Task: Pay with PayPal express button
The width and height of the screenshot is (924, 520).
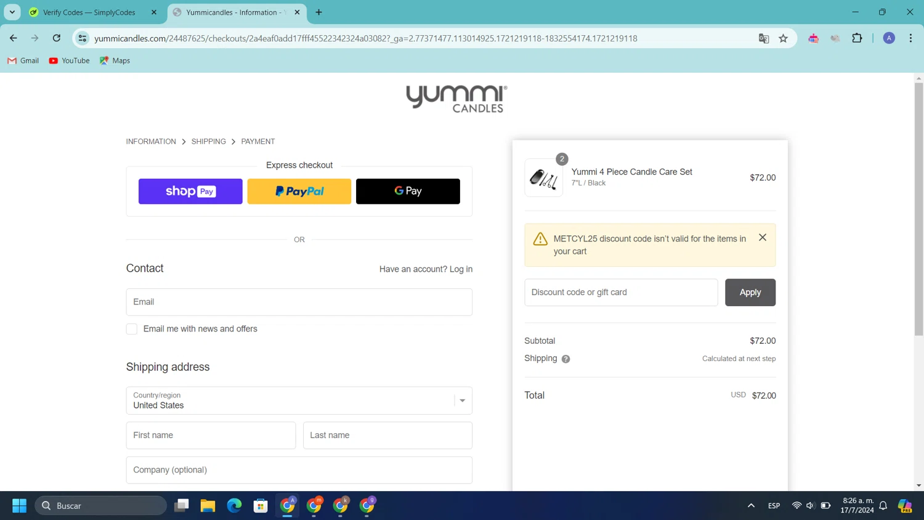Action: pos(299,192)
